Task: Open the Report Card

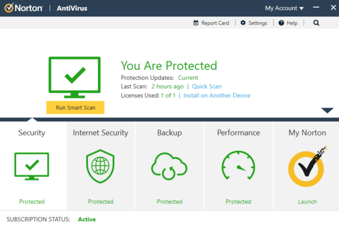Action: [211, 23]
